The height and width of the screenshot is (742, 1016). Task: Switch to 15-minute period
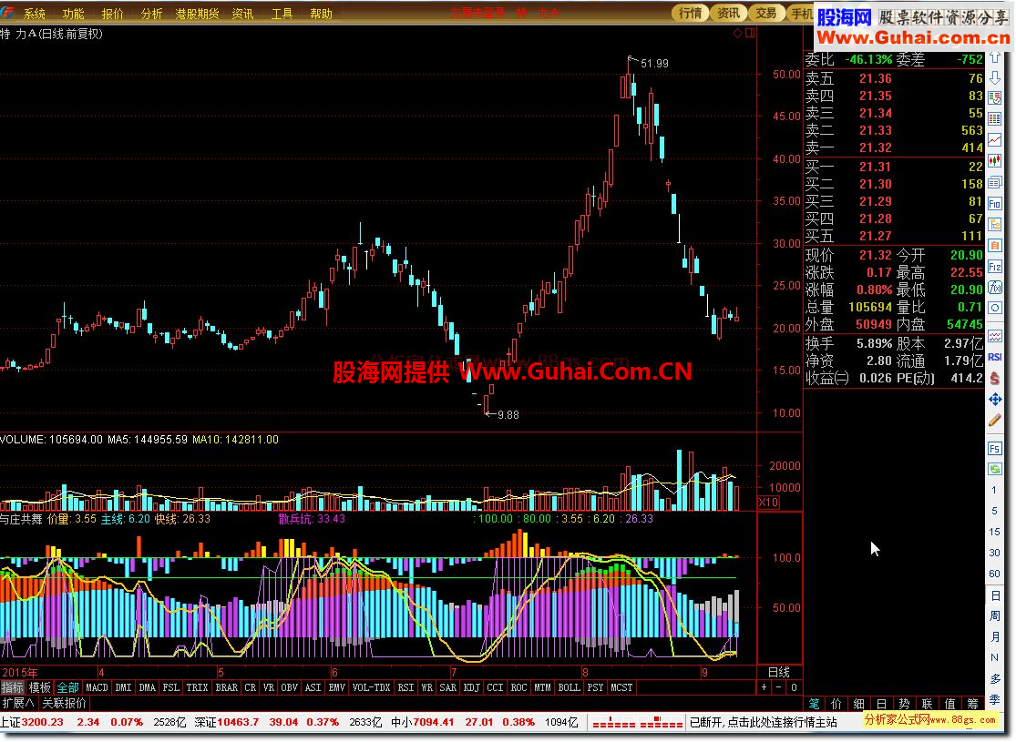[995, 532]
